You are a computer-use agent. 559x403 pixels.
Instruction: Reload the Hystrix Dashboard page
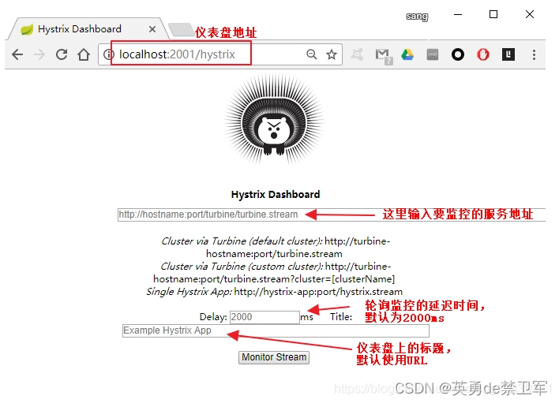click(x=62, y=54)
